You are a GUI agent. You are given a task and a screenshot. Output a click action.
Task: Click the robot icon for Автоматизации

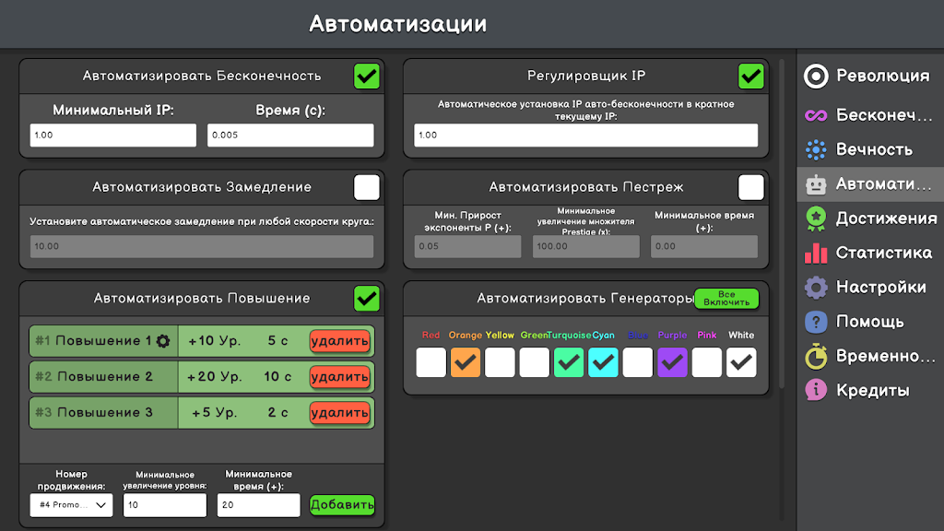pos(816,184)
